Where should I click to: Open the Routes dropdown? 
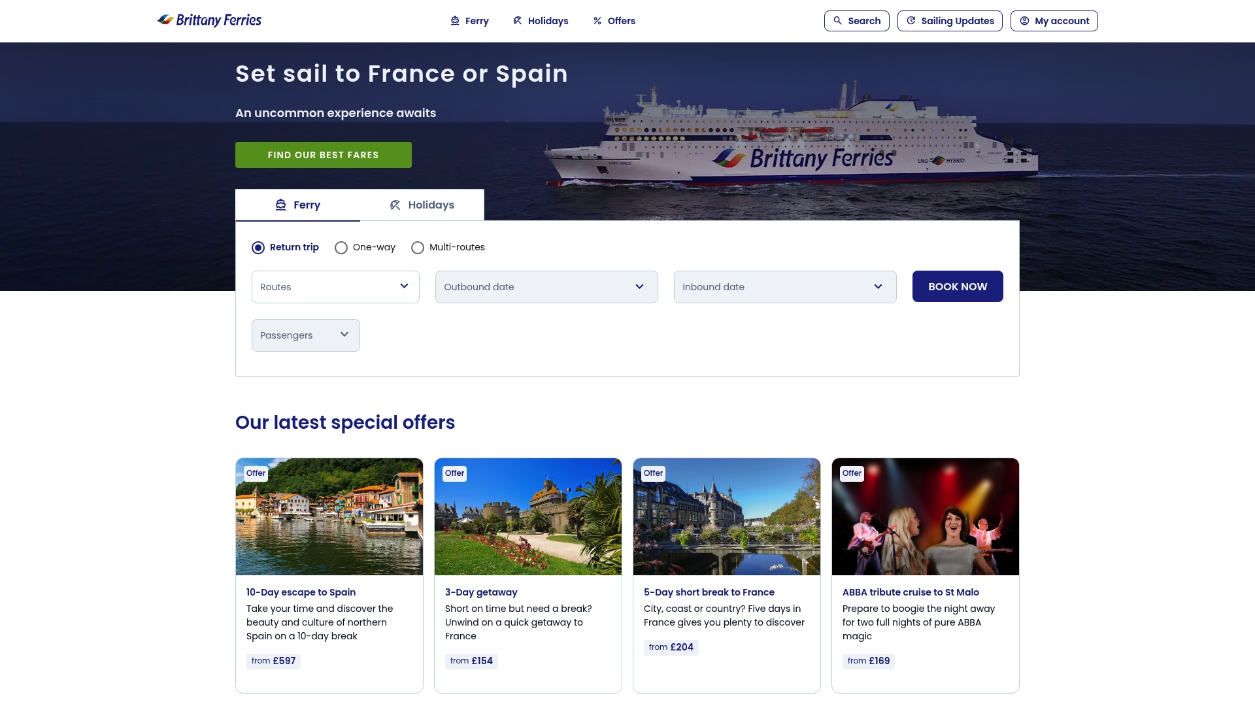pos(335,287)
